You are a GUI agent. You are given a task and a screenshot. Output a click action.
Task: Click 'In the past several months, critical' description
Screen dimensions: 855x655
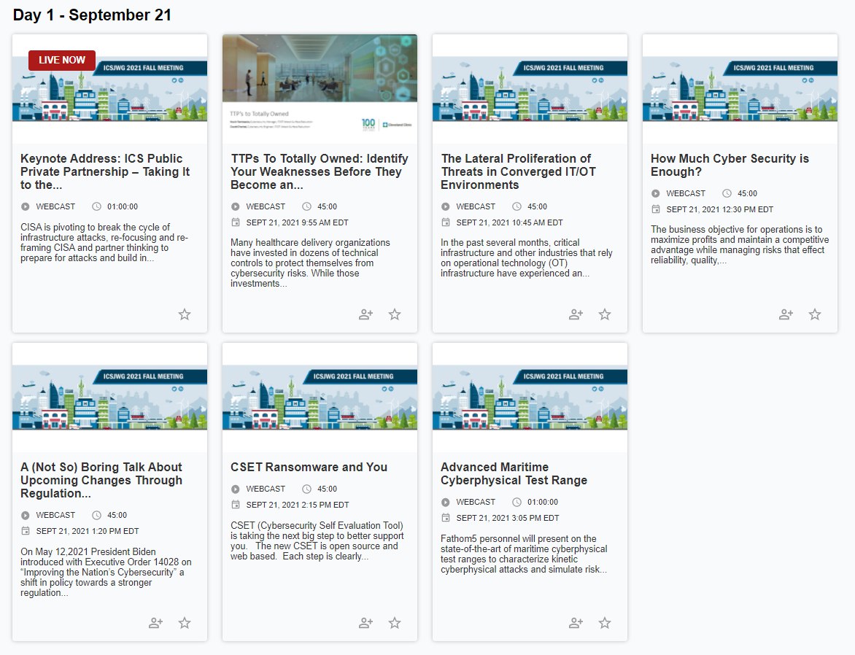(x=526, y=258)
